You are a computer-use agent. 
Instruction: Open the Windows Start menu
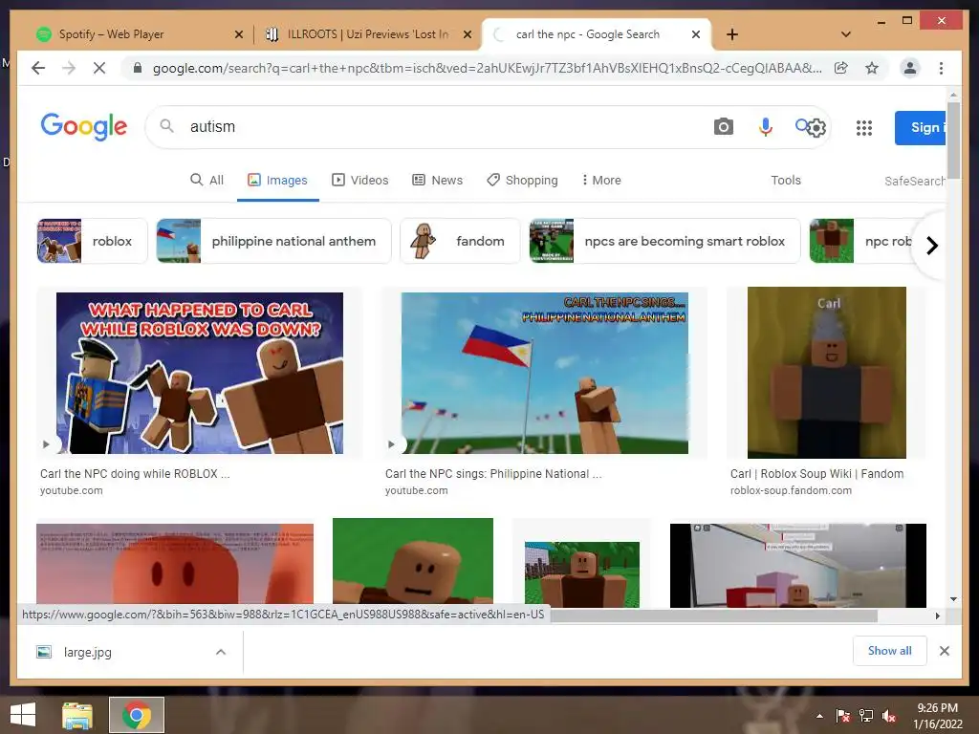coord(23,715)
